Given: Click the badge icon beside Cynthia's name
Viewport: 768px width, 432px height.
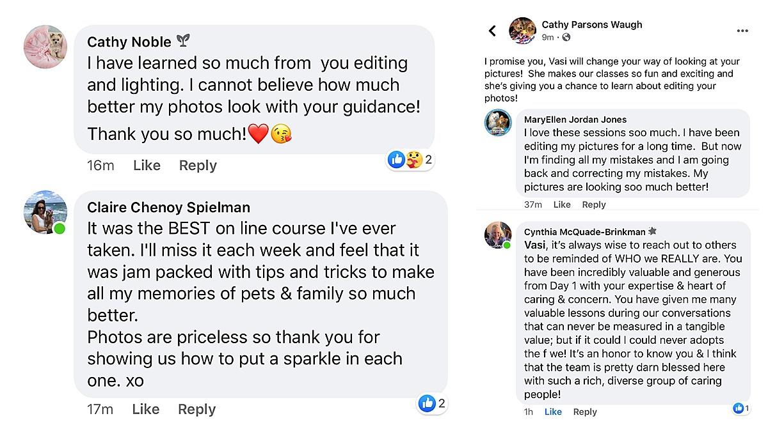Looking at the screenshot, I should point(652,231).
